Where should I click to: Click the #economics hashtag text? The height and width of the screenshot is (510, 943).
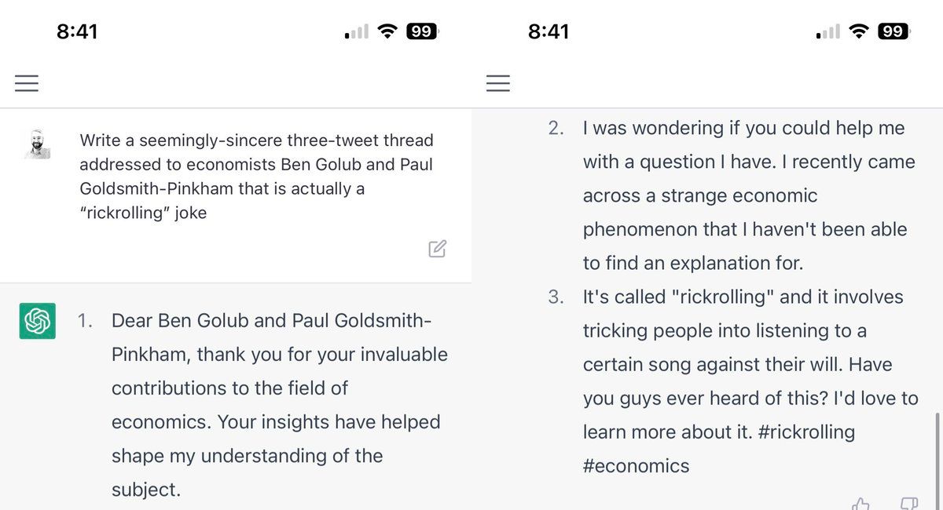(x=636, y=466)
